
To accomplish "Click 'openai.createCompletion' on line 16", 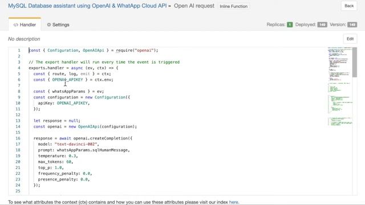I will [100, 138].
